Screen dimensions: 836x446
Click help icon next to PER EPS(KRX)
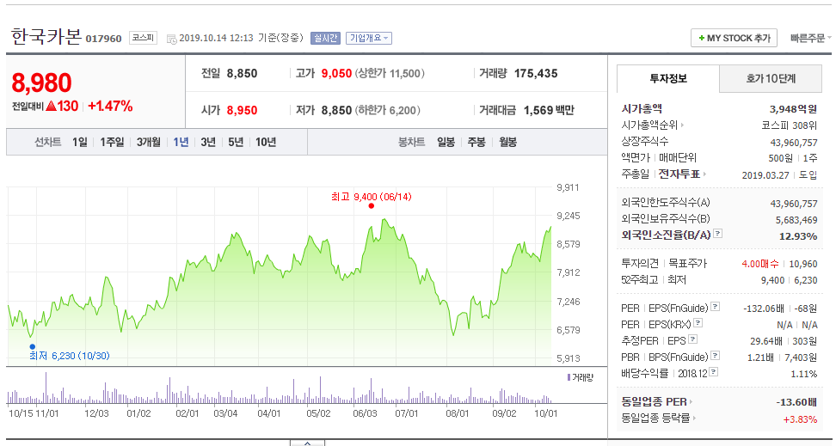[x=698, y=323]
